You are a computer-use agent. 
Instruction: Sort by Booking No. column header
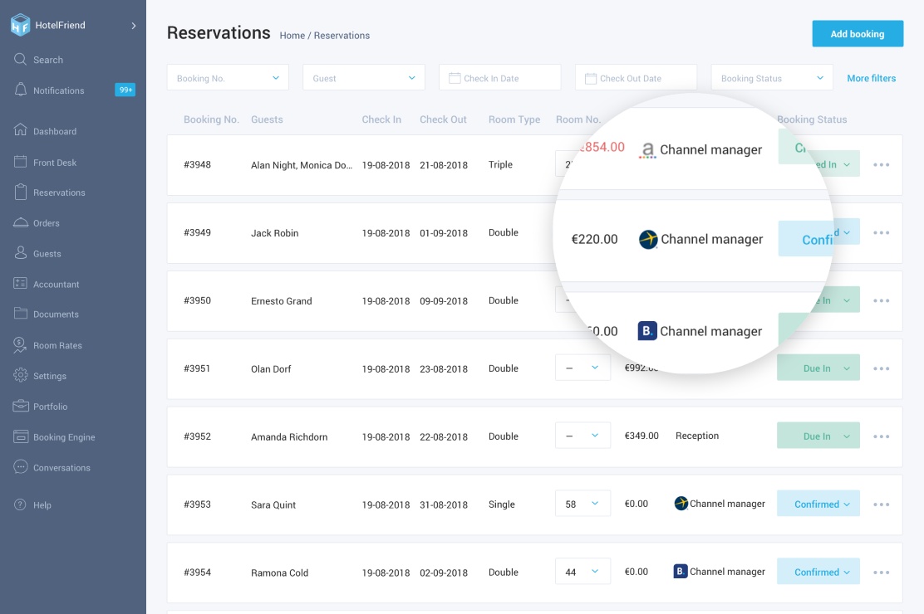(x=211, y=119)
